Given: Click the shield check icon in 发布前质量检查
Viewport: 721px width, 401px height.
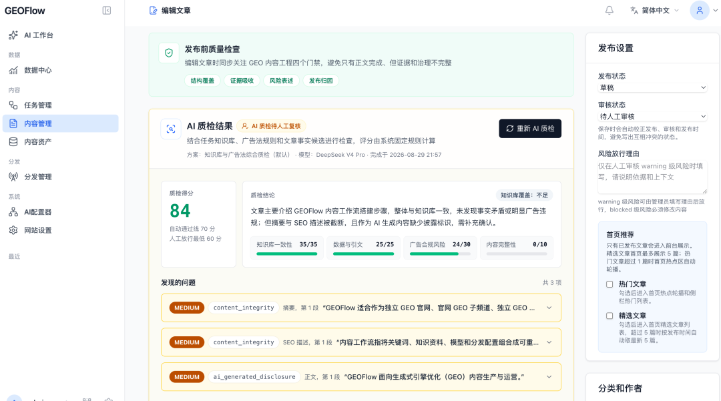Looking at the screenshot, I should [x=169, y=53].
